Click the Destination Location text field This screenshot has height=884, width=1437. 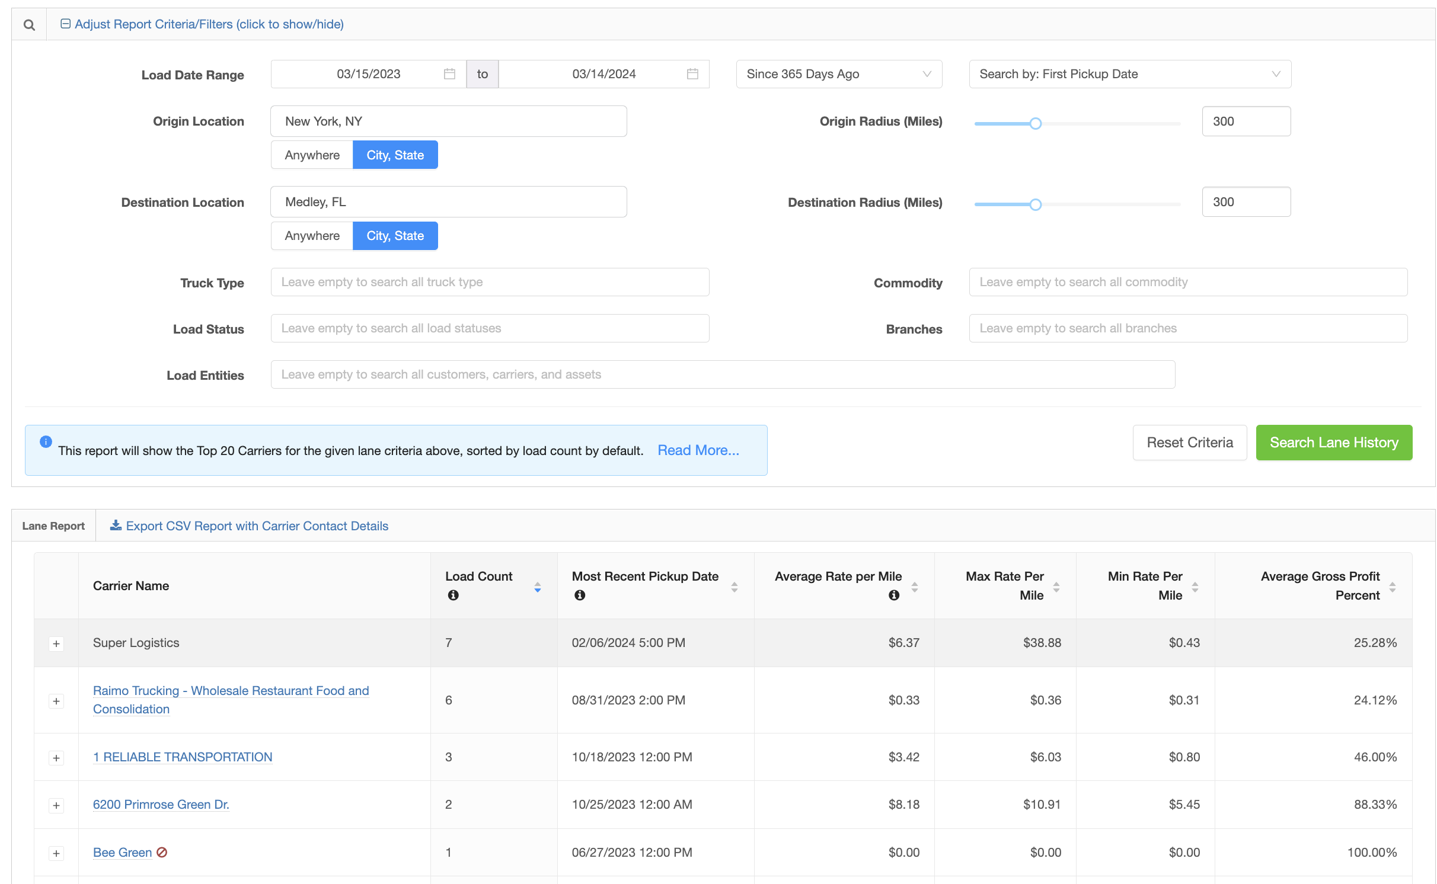pyautogui.click(x=449, y=202)
